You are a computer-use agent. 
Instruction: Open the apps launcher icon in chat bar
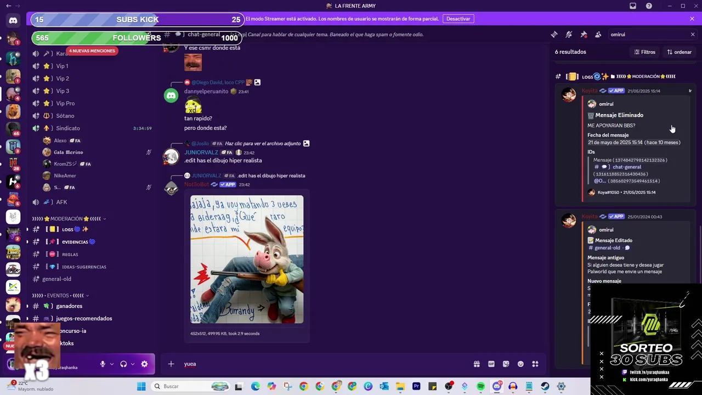pyautogui.click(x=535, y=364)
